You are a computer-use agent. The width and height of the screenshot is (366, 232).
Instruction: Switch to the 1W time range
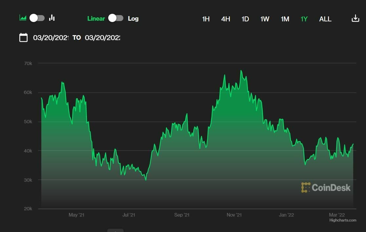coord(265,19)
